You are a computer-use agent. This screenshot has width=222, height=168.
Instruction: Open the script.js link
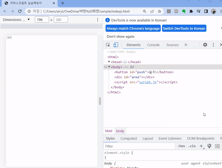pyautogui.click(x=148, y=82)
